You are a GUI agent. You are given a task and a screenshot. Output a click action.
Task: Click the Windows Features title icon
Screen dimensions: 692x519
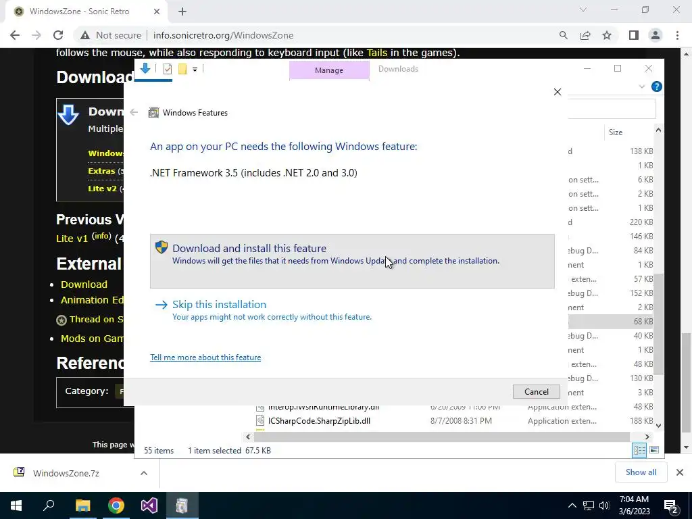(153, 113)
